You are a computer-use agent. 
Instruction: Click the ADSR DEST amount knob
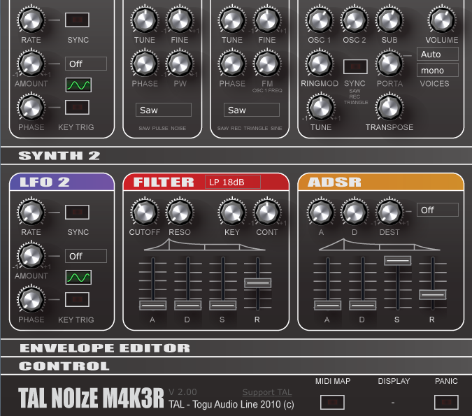(x=389, y=213)
